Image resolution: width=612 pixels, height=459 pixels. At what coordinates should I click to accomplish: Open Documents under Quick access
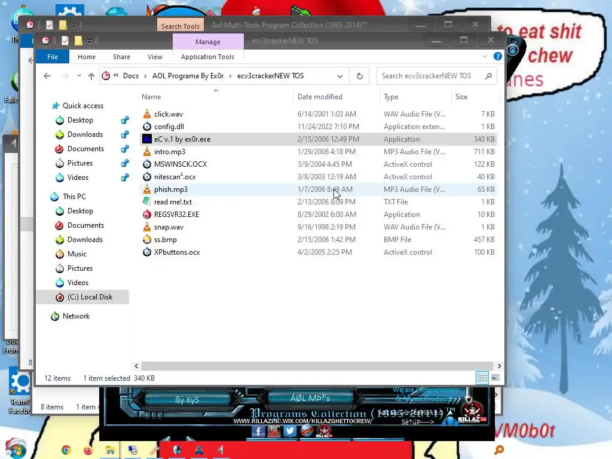tap(85, 149)
